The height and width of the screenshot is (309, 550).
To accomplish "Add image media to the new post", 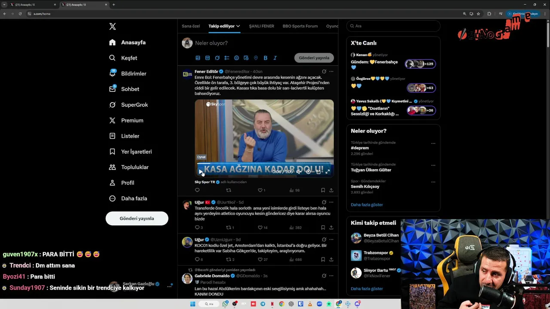I will point(198,58).
